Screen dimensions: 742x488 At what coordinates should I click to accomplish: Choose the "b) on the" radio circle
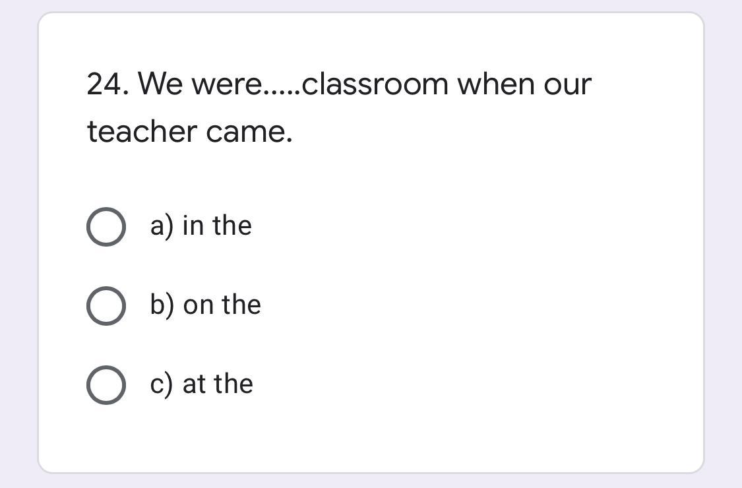point(106,305)
